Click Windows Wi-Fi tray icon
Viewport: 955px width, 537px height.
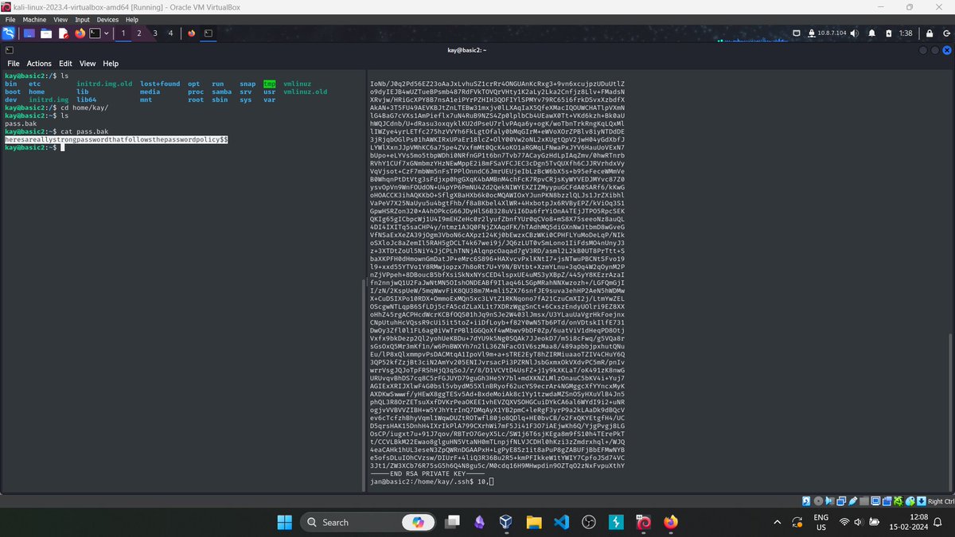point(845,522)
